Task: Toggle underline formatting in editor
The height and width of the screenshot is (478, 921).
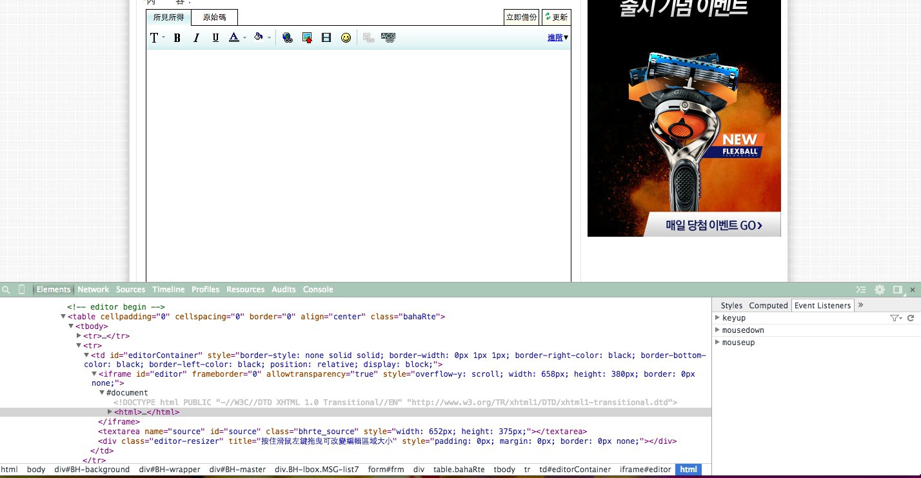Action: point(215,38)
